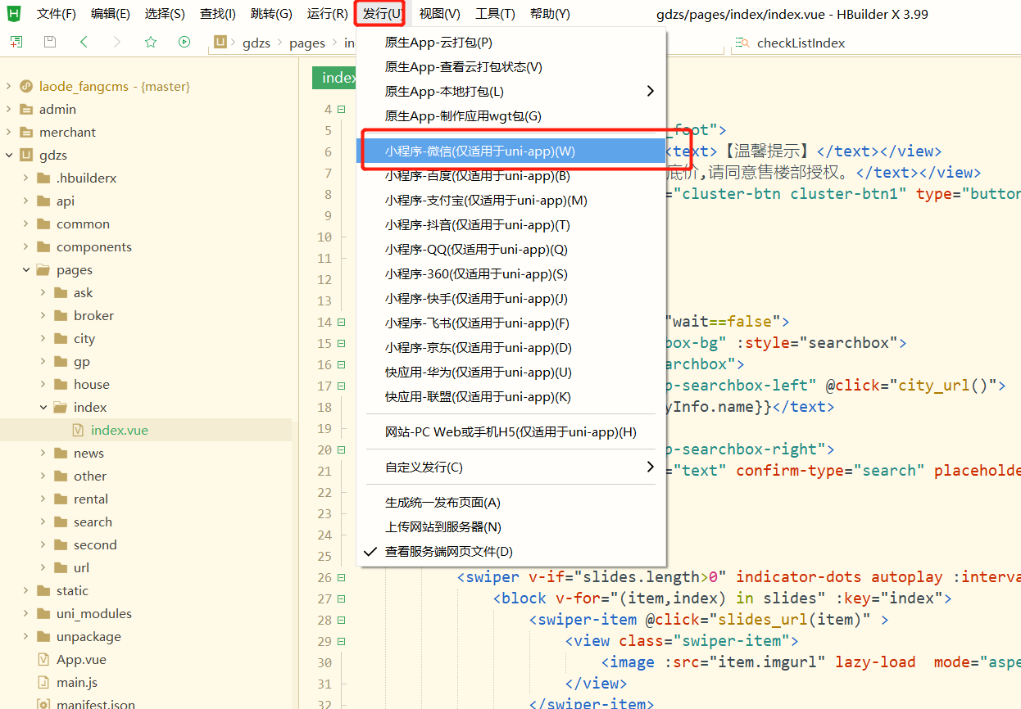The image size is (1021, 709).
Task: Collapse code fold marker at line 17
Action: click(x=341, y=386)
